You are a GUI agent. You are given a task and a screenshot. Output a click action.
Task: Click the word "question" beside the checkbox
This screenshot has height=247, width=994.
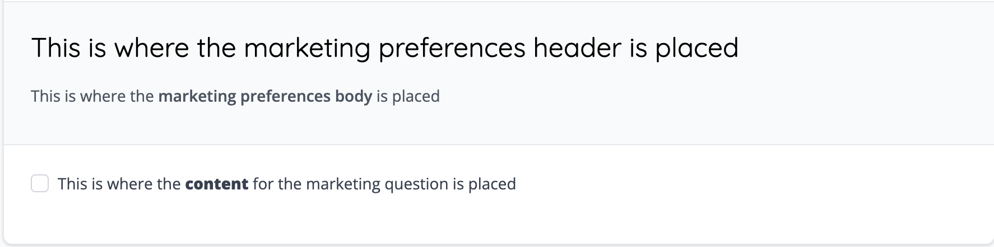coord(416,184)
